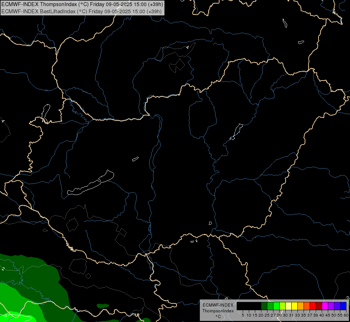Select the dark green 20-25 legend swatch

click(264, 306)
